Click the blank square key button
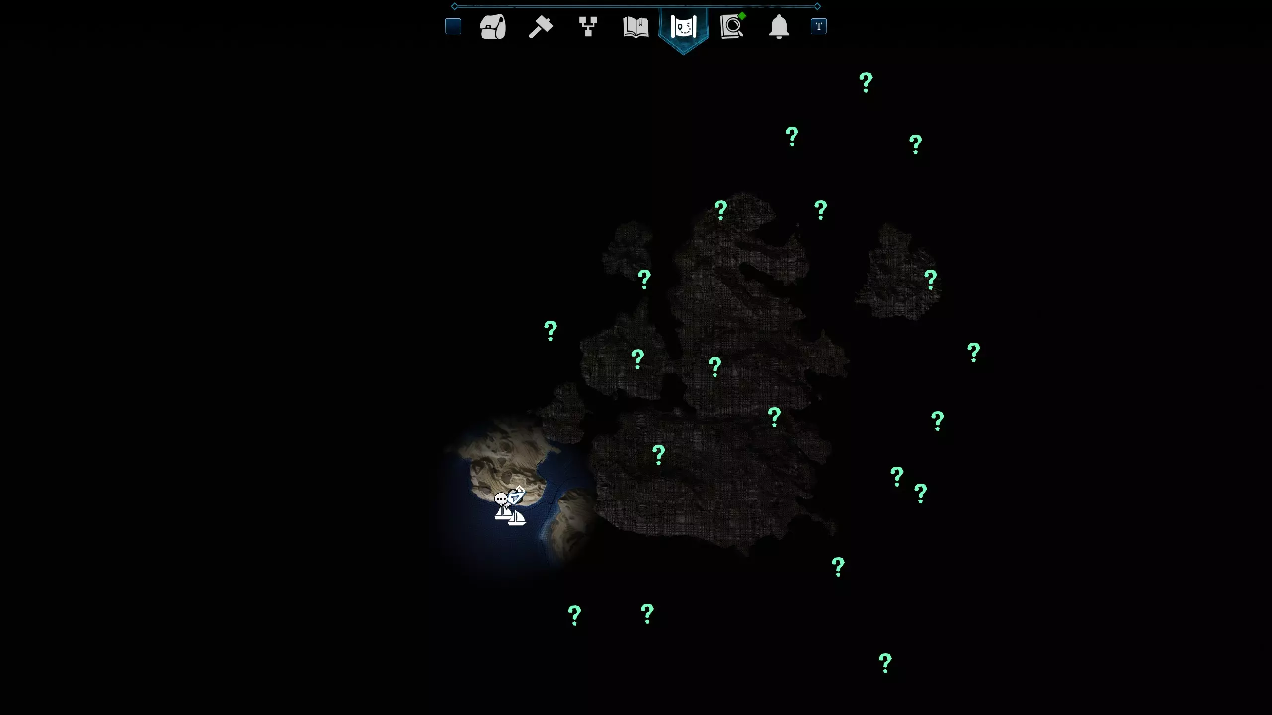Screen dimensions: 1272x715 pos(453,26)
